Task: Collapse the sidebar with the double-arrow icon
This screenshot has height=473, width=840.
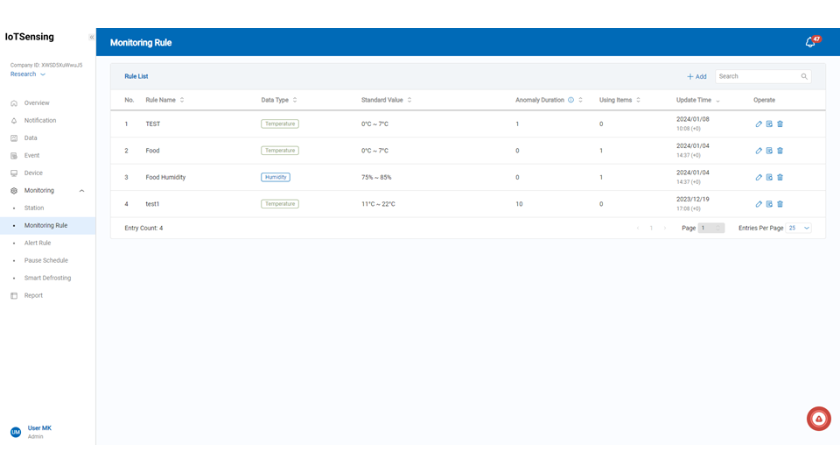Action: click(91, 38)
